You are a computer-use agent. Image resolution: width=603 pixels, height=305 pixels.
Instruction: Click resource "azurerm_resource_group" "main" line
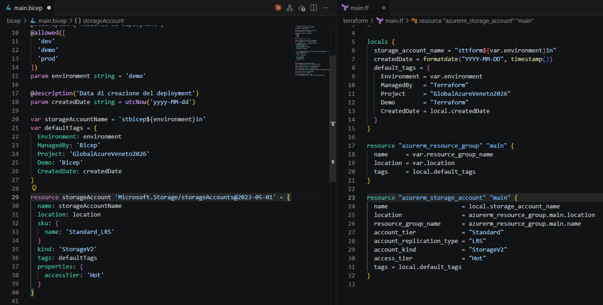click(441, 146)
